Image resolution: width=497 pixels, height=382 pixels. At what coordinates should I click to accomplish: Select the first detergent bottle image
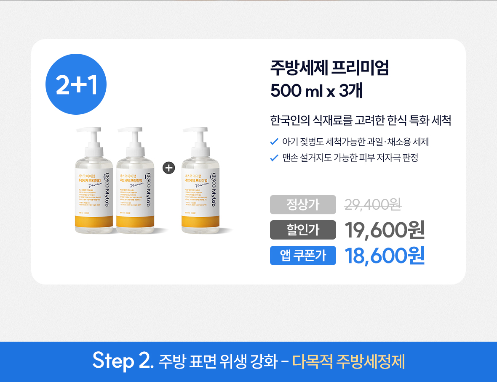tap(94, 180)
